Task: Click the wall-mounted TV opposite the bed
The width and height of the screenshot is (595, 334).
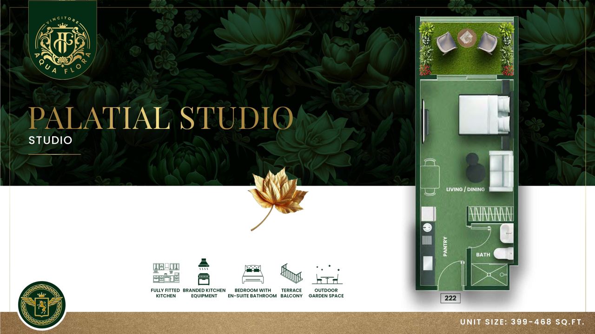Action: [x=424, y=121]
